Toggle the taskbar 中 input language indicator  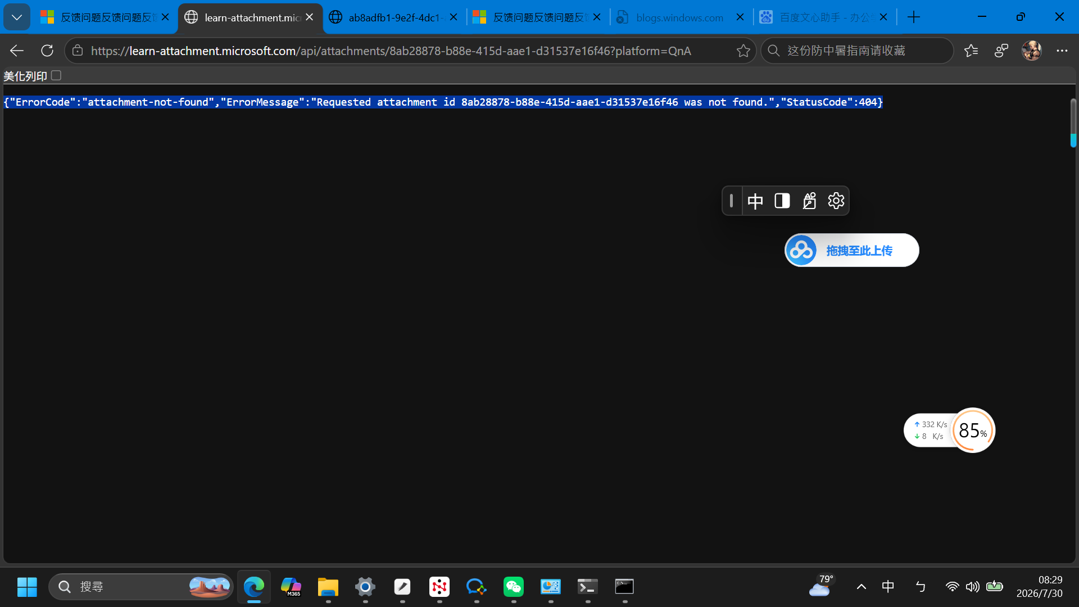click(x=888, y=587)
